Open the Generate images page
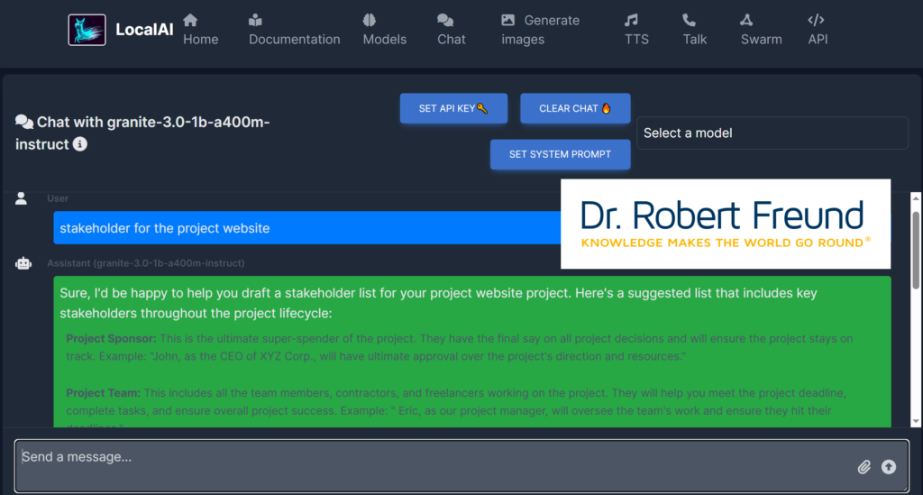The height and width of the screenshot is (495, 923). 541,30
